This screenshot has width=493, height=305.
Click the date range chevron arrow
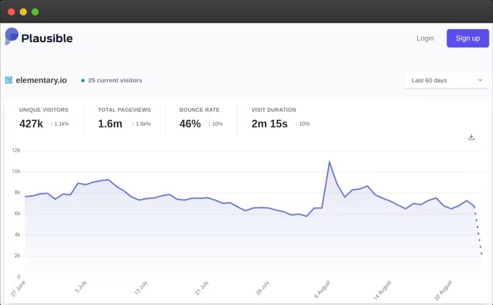(x=480, y=80)
